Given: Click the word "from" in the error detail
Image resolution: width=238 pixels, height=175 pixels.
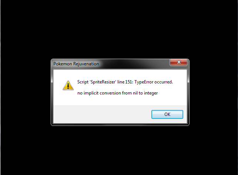Looking at the screenshot, I should (x=127, y=93).
